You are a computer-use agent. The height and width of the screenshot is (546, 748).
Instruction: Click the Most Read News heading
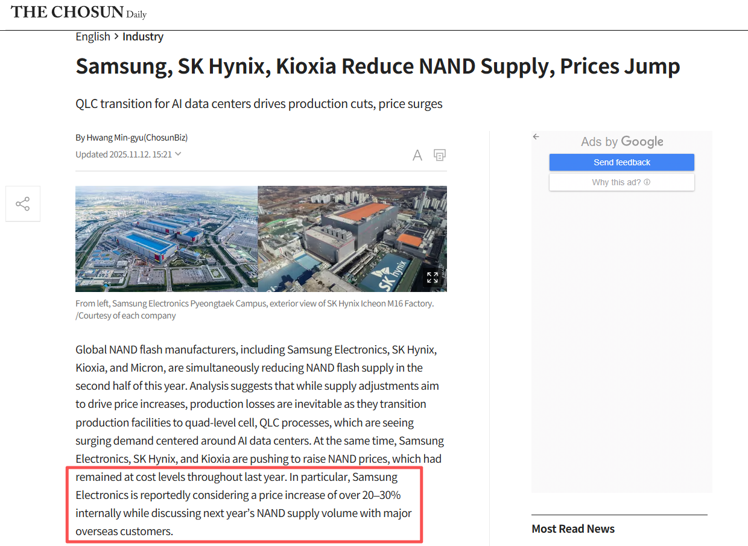tap(572, 529)
